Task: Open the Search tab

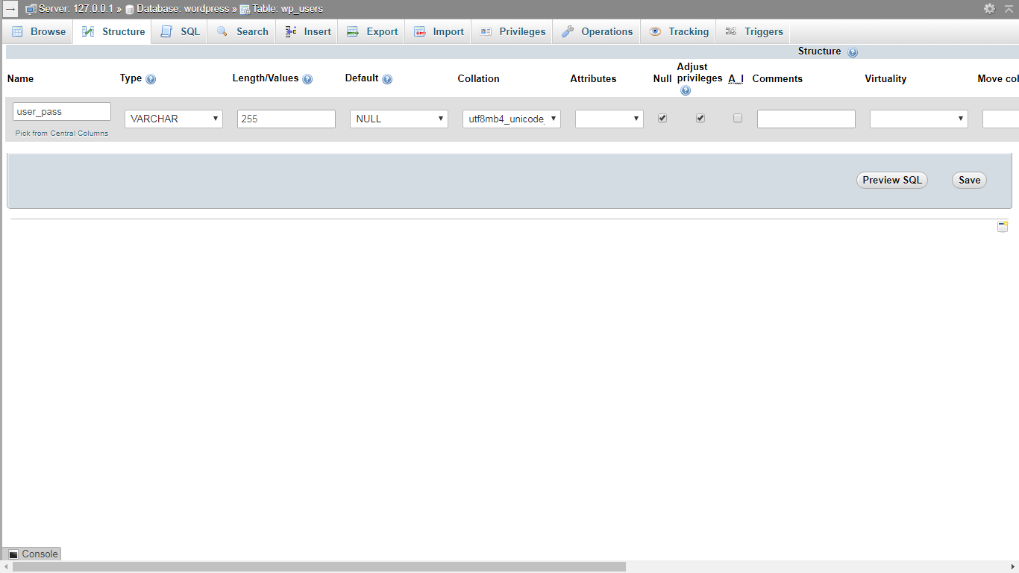Action: tap(242, 31)
